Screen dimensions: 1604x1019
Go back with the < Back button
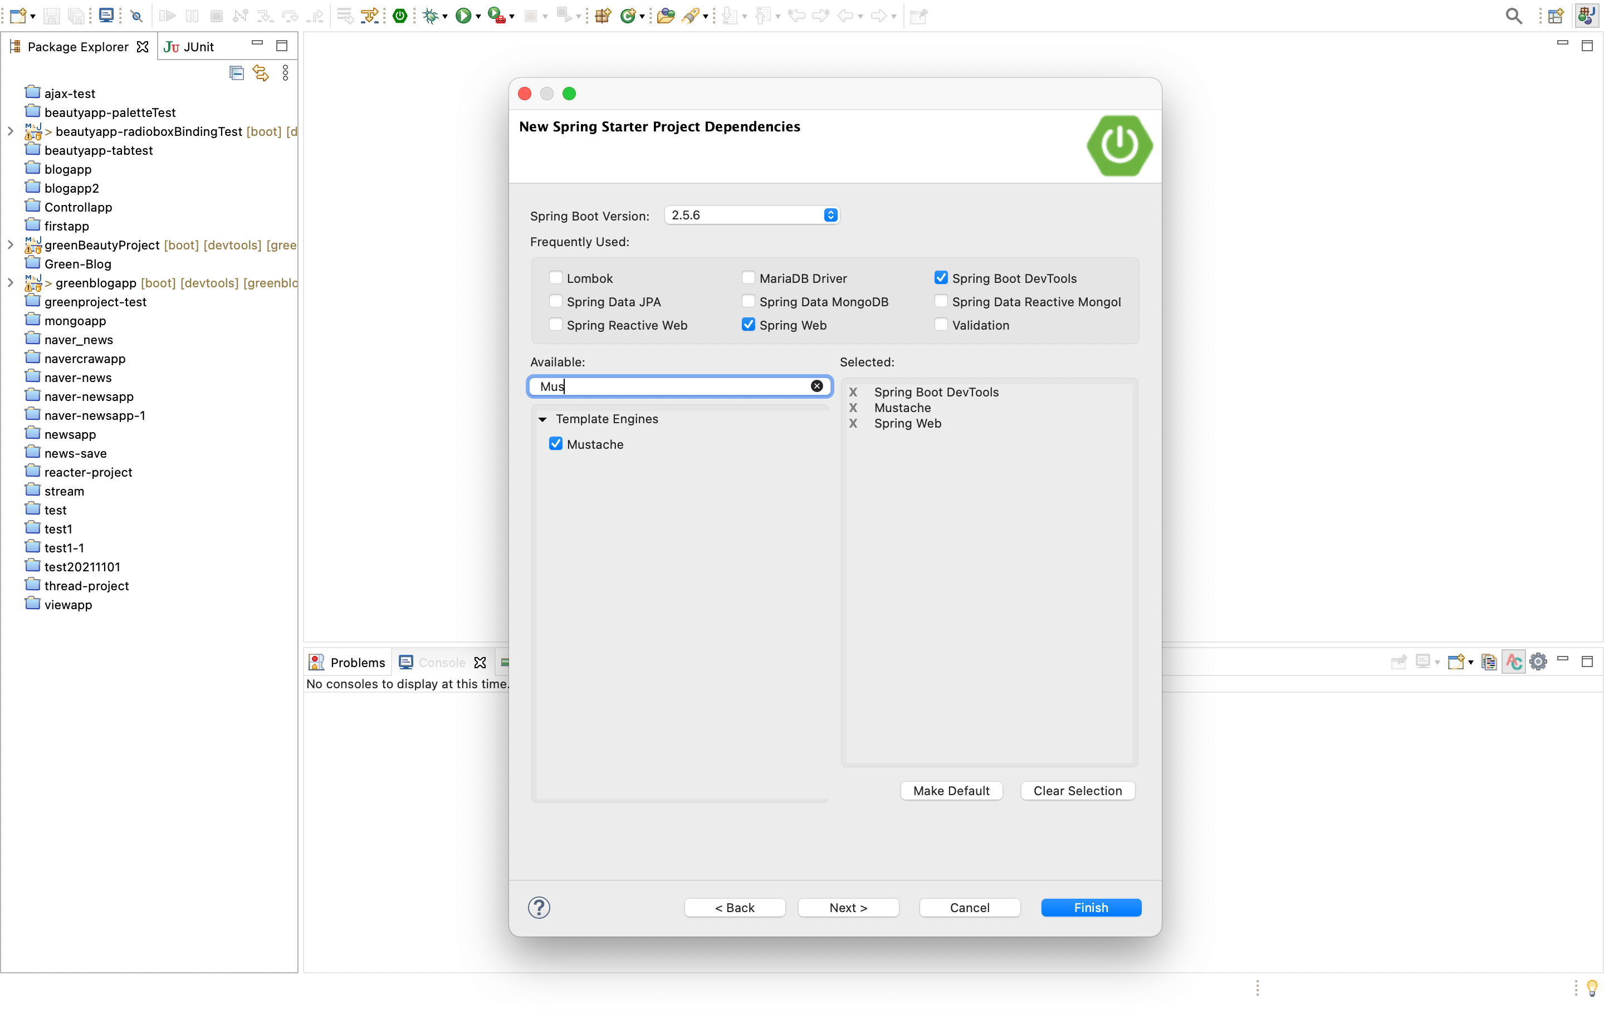point(735,907)
